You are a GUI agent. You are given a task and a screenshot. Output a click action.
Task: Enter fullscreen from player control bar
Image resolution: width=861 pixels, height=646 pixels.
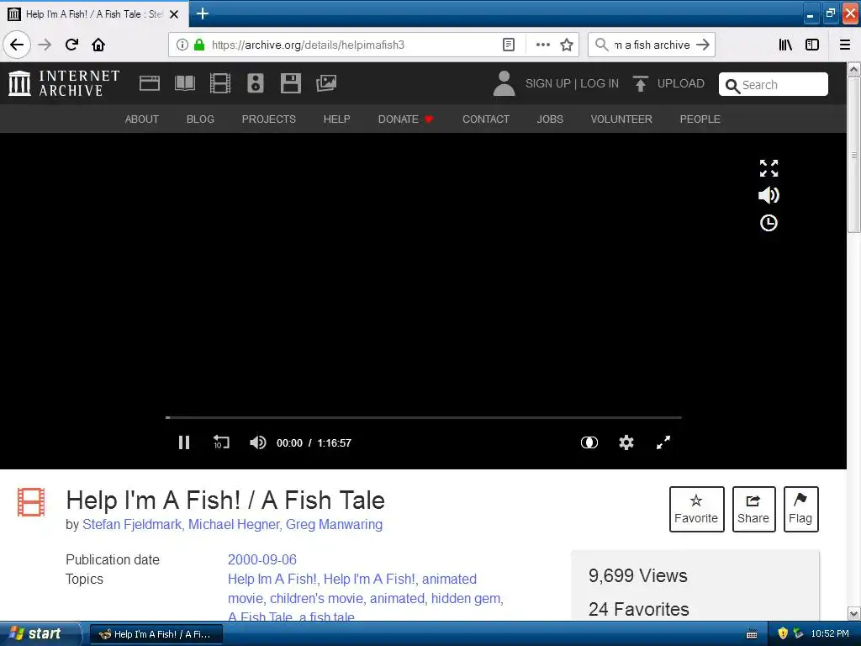(x=663, y=442)
